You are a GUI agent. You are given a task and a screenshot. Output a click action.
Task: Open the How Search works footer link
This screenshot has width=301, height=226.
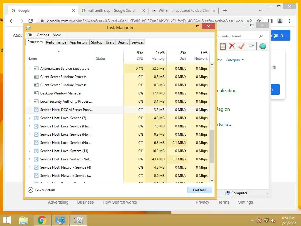120,202
